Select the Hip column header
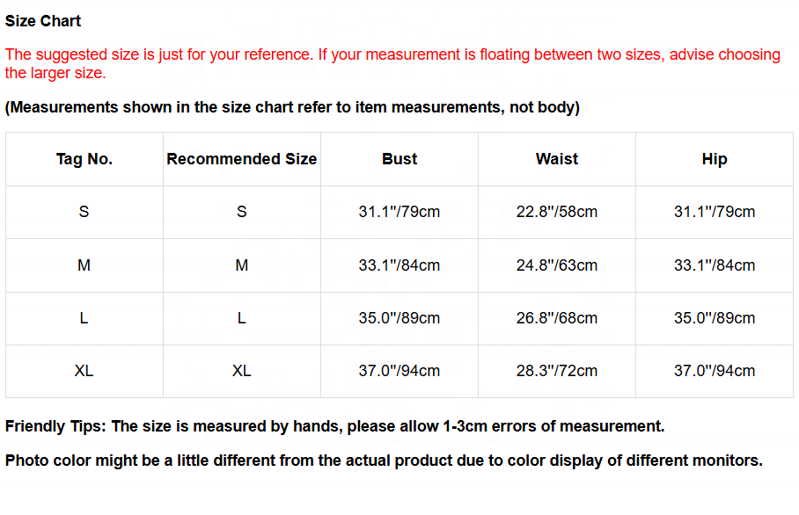This screenshot has height=515, width=799. tap(715, 159)
